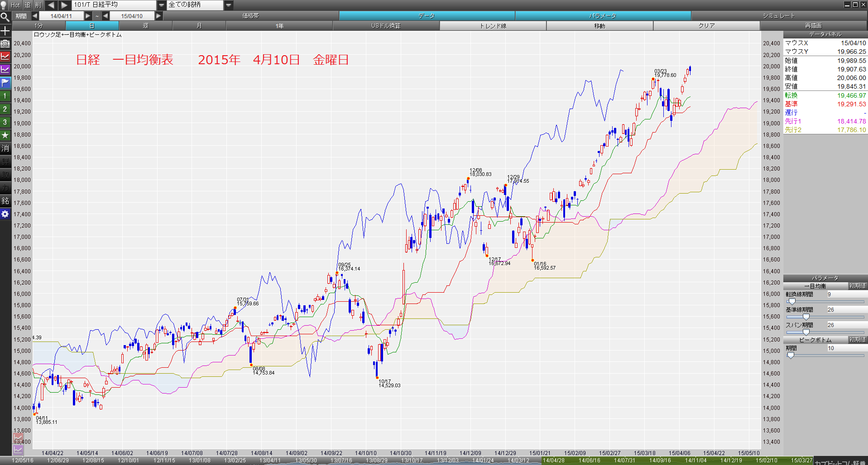The image size is (868, 465).
Task: Click the green star favorites icon
Action: [x=5, y=135]
